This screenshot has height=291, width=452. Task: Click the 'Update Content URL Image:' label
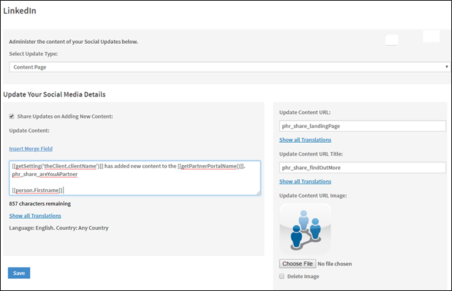313,195
